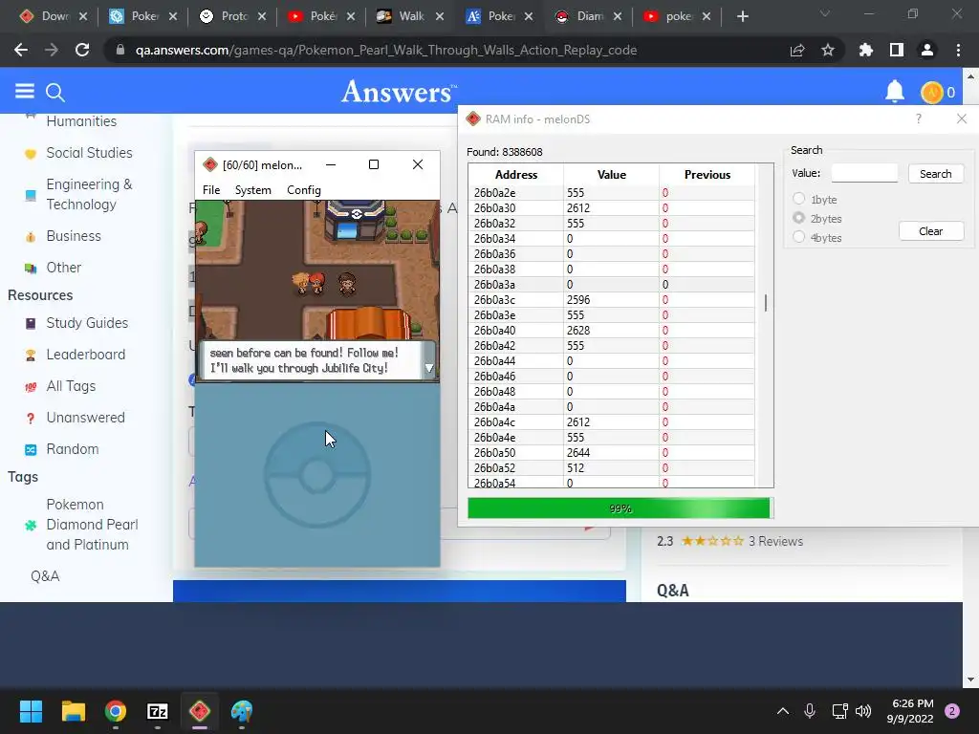The width and height of the screenshot is (979, 734).
Task: Click the Value column header
Action: click(611, 175)
